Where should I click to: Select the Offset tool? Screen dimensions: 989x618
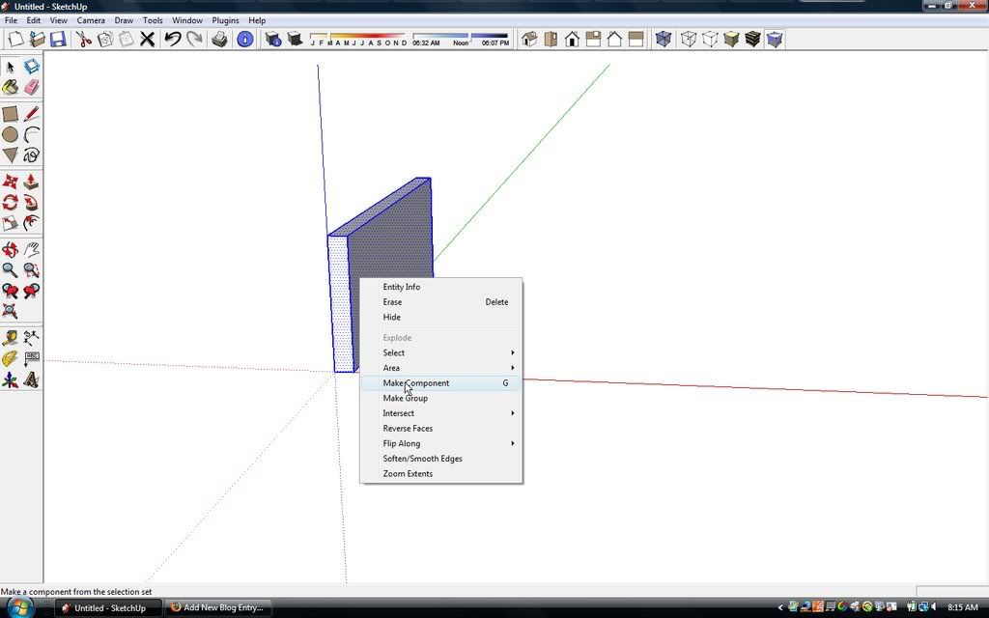pyautogui.click(x=32, y=222)
